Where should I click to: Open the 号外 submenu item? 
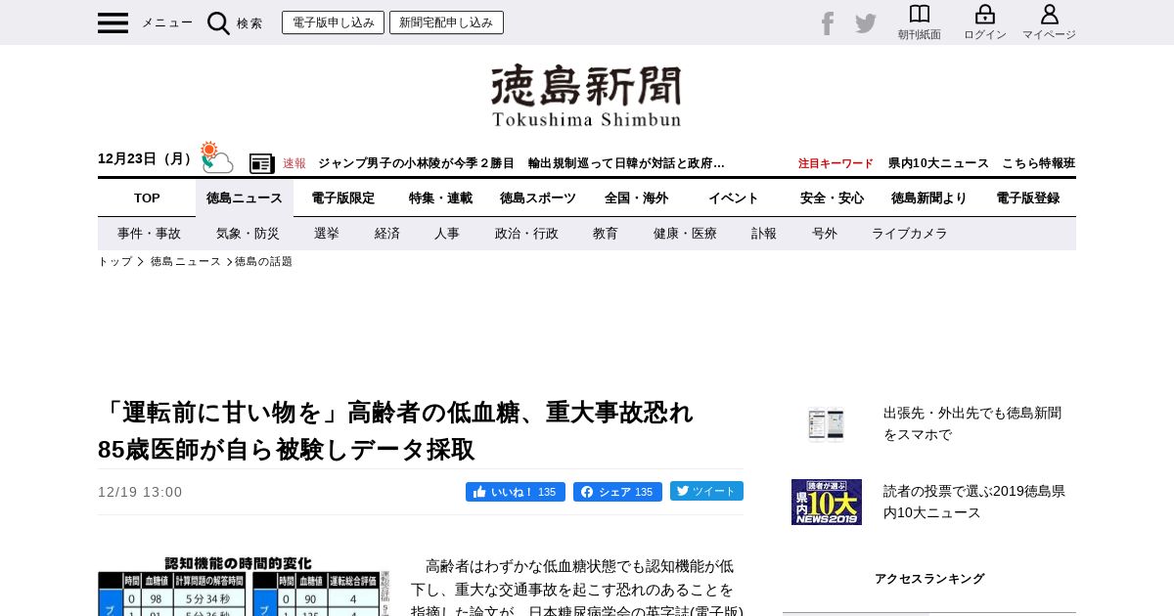(x=825, y=234)
